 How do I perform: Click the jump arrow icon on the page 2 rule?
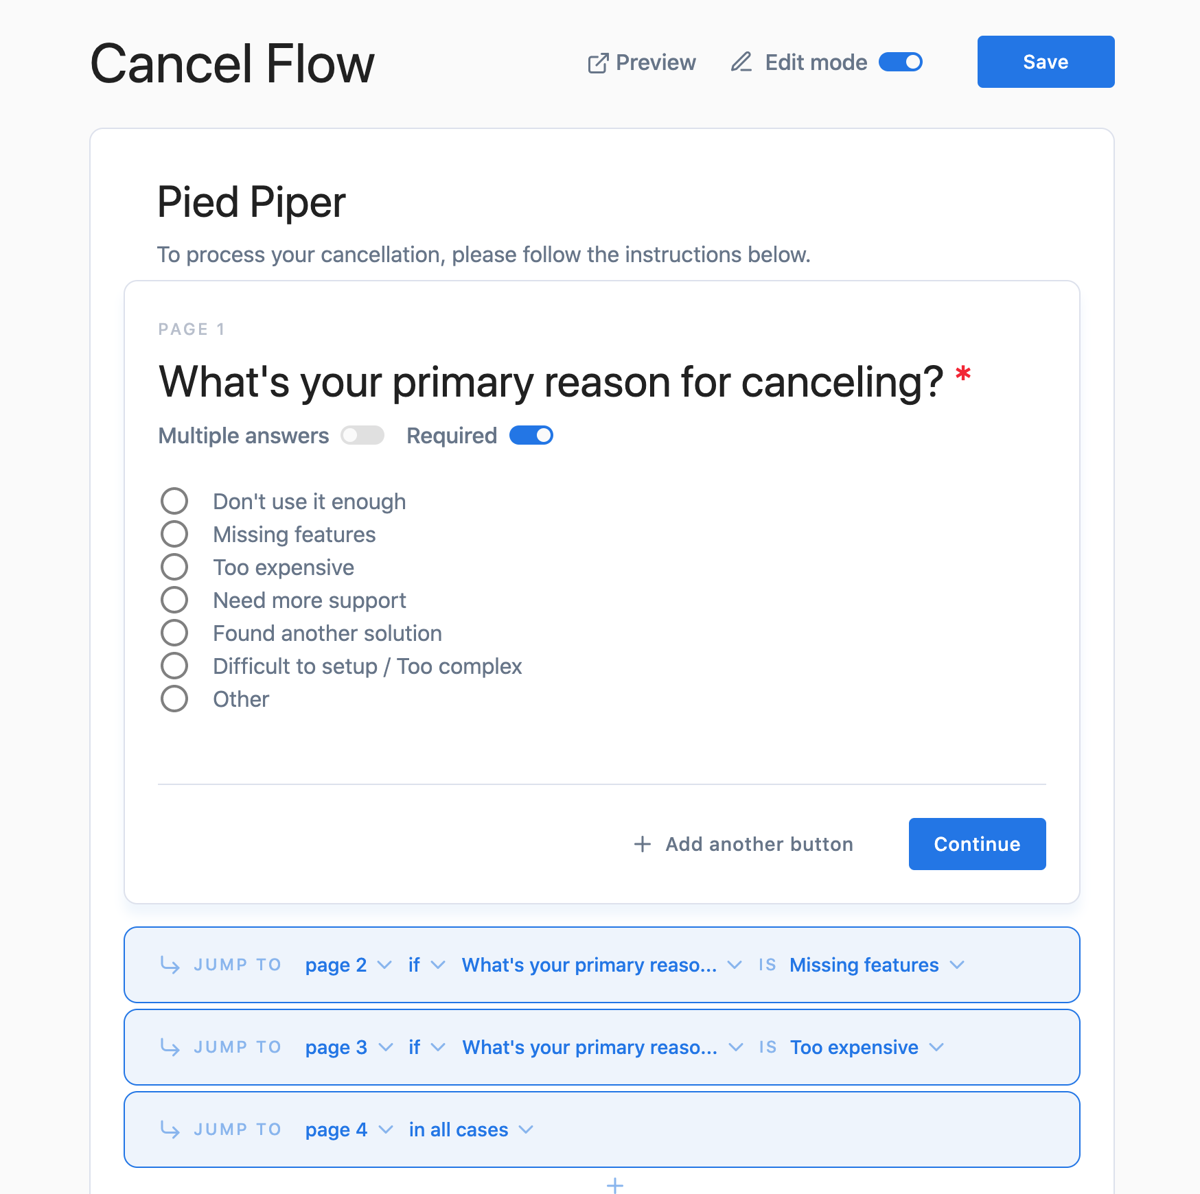(170, 965)
